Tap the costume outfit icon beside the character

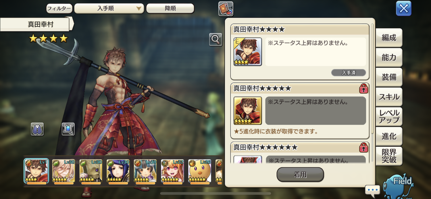pos(37,129)
